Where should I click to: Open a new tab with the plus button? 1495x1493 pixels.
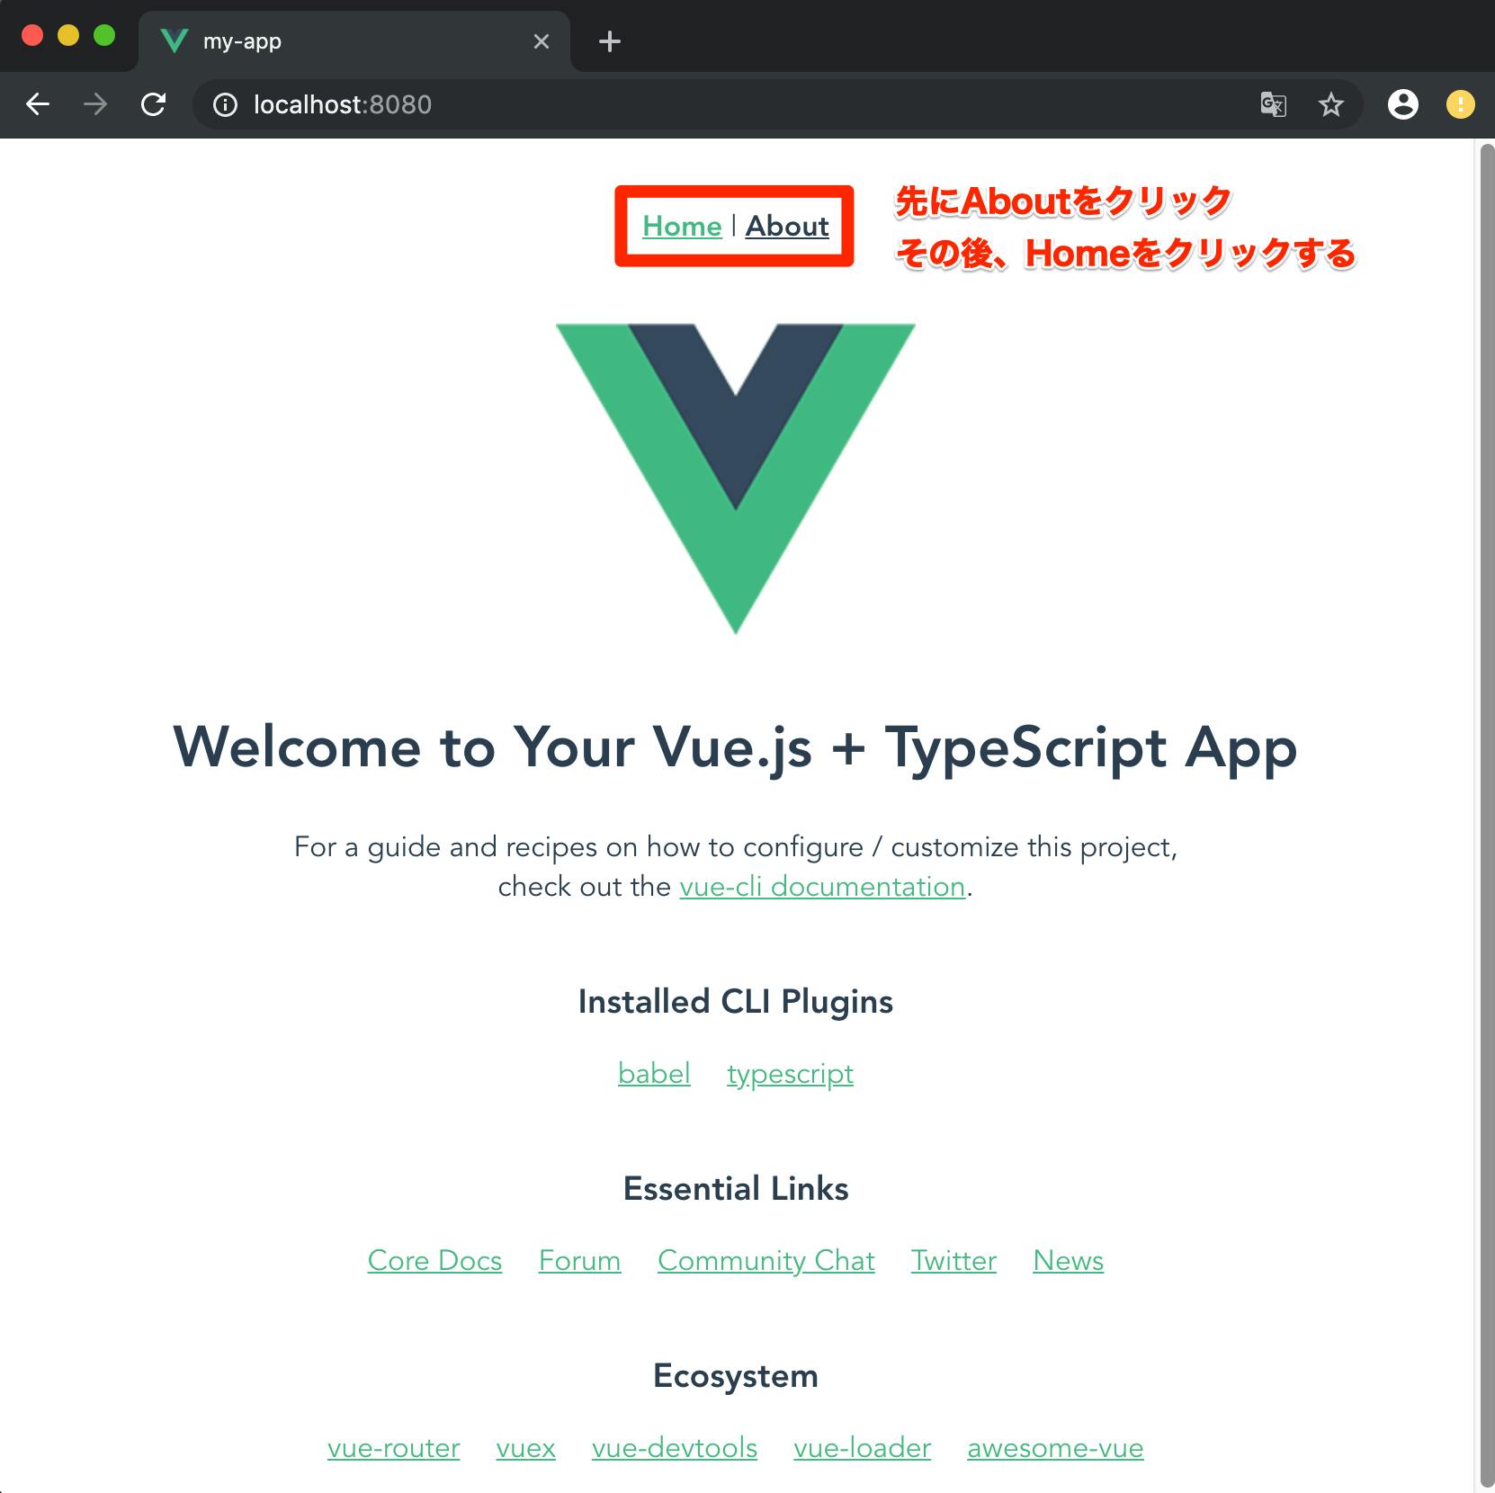[610, 41]
